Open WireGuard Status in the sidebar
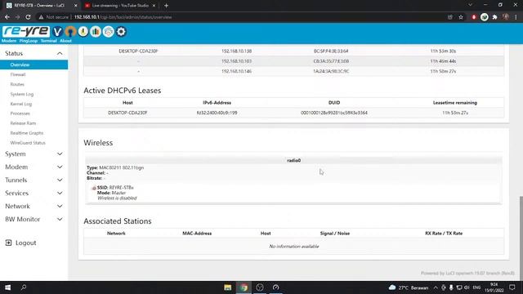Screen dimensions: 523x294 coord(28,143)
